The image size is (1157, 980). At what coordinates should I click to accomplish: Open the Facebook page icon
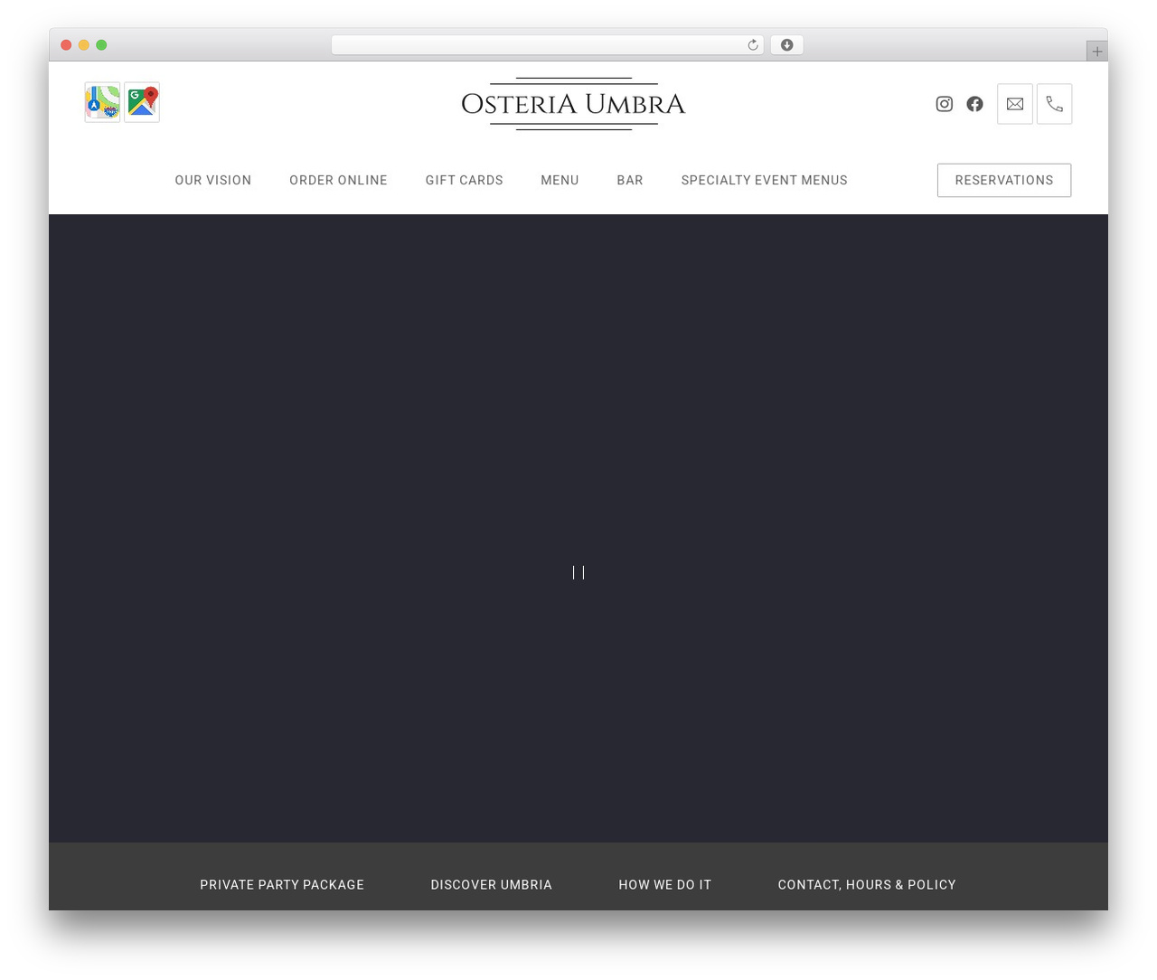[974, 104]
